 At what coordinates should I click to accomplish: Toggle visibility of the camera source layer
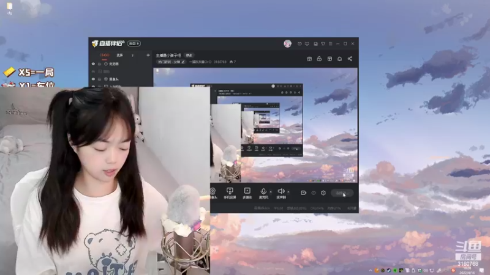click(x=93, y=79)
